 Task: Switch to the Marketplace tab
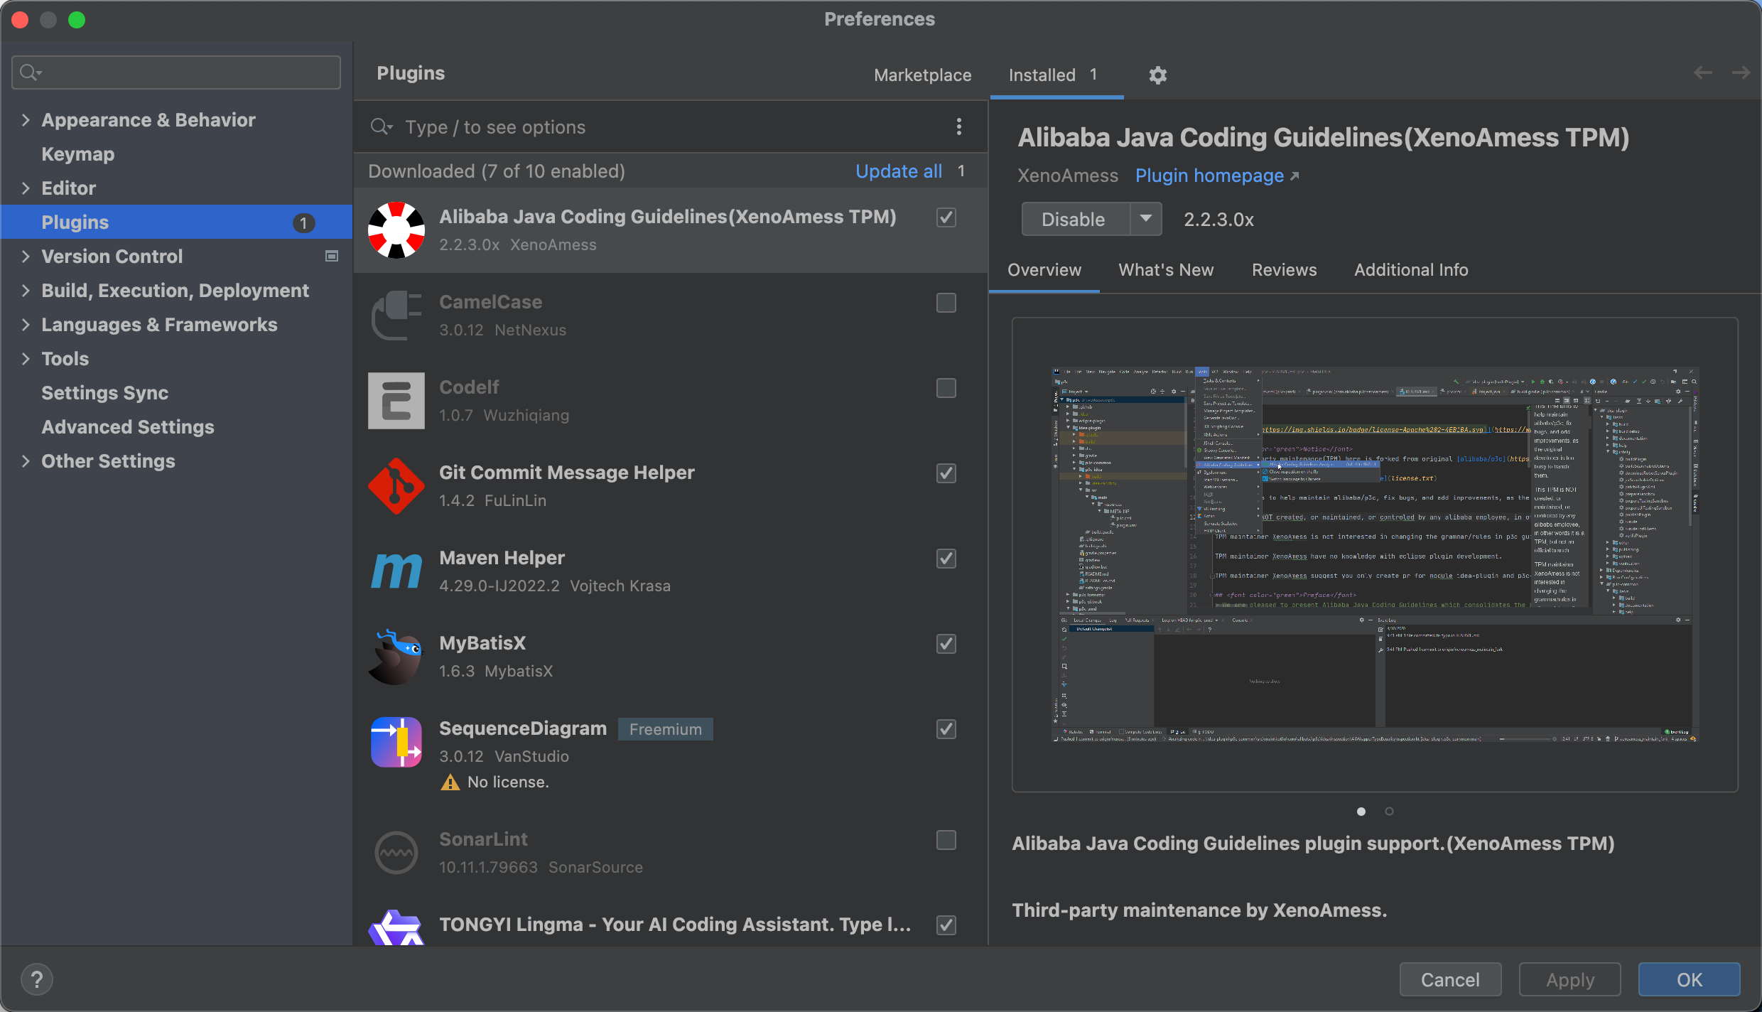[922, 75]
